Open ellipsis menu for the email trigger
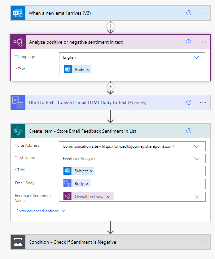215x259 pixels. [x=203, y=13]
